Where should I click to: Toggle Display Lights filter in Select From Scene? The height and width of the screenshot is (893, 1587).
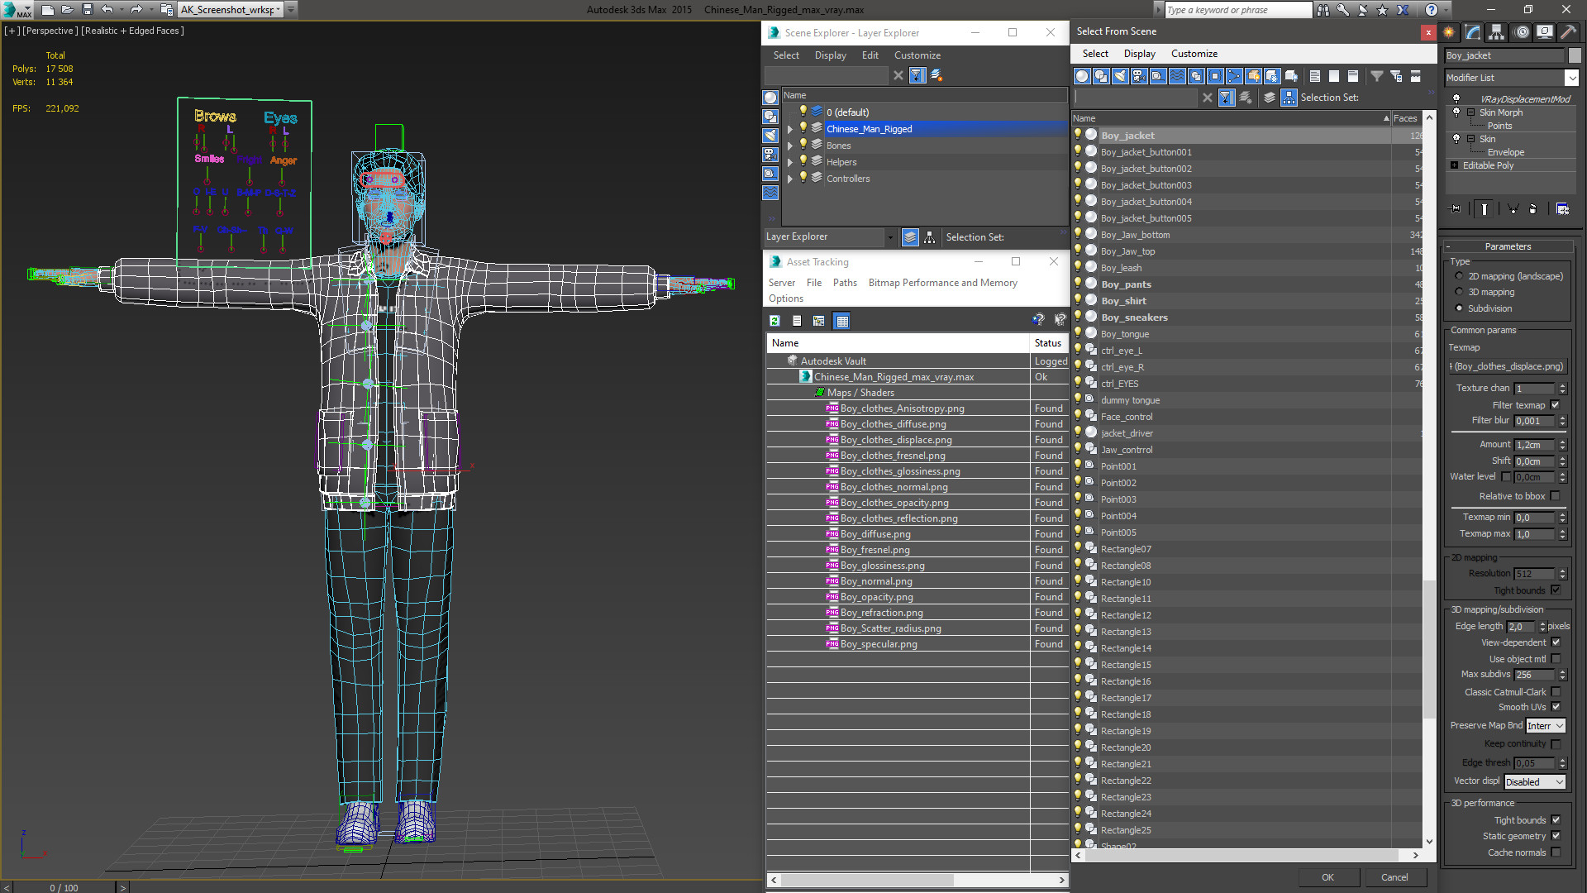pos(1120,76)
